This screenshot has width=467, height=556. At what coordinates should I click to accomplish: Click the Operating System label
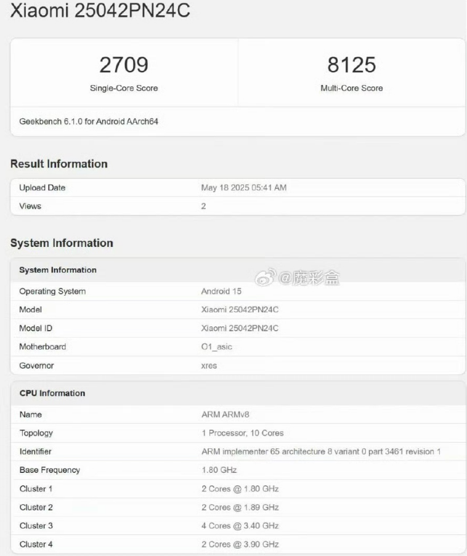coord(52,291)
